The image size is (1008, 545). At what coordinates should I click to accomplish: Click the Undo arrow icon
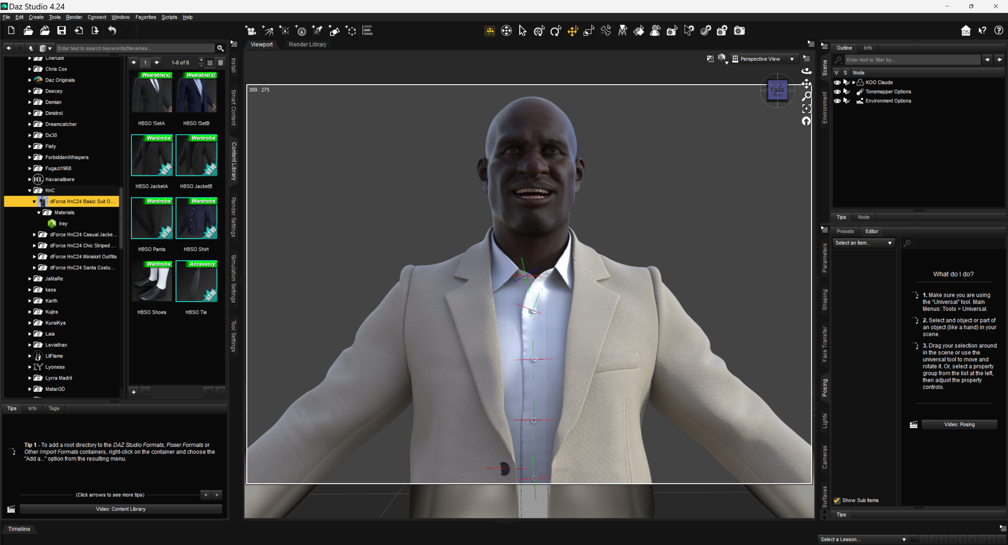point(112,30)
